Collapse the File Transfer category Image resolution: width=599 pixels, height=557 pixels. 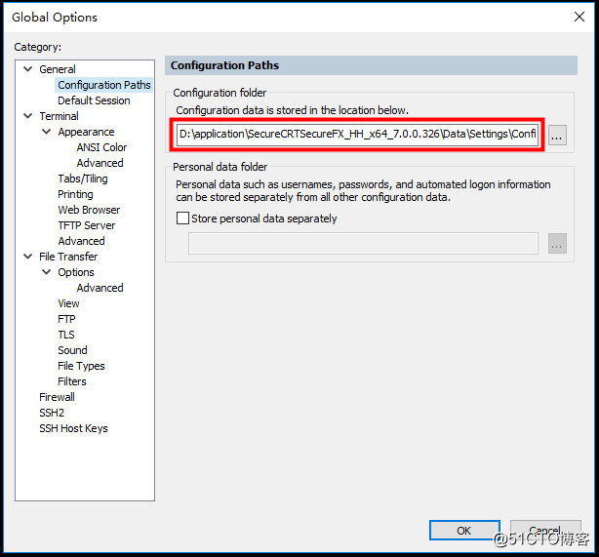tap(28, 257)
